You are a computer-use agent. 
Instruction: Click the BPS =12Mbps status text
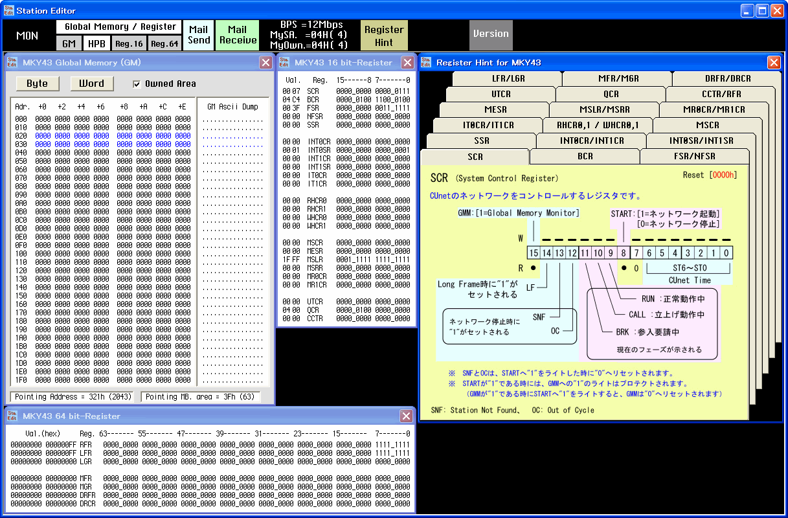pos(311,25)
